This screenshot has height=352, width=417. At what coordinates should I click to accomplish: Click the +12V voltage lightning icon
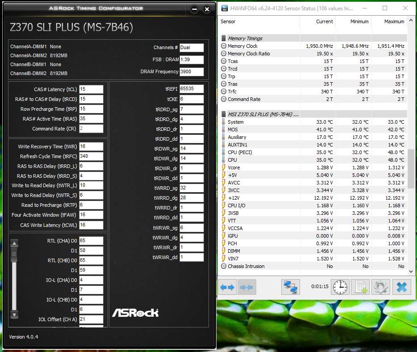point(224,198)
